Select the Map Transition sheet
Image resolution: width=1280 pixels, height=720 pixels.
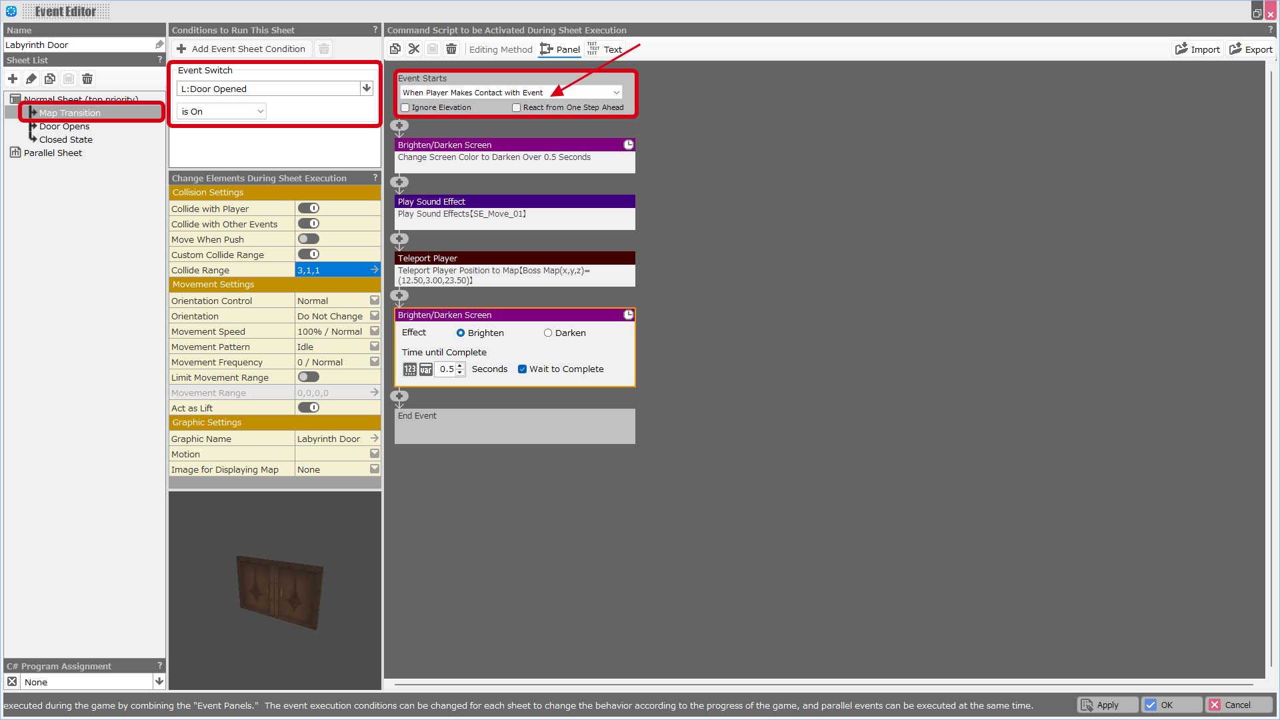click(69, 113)
